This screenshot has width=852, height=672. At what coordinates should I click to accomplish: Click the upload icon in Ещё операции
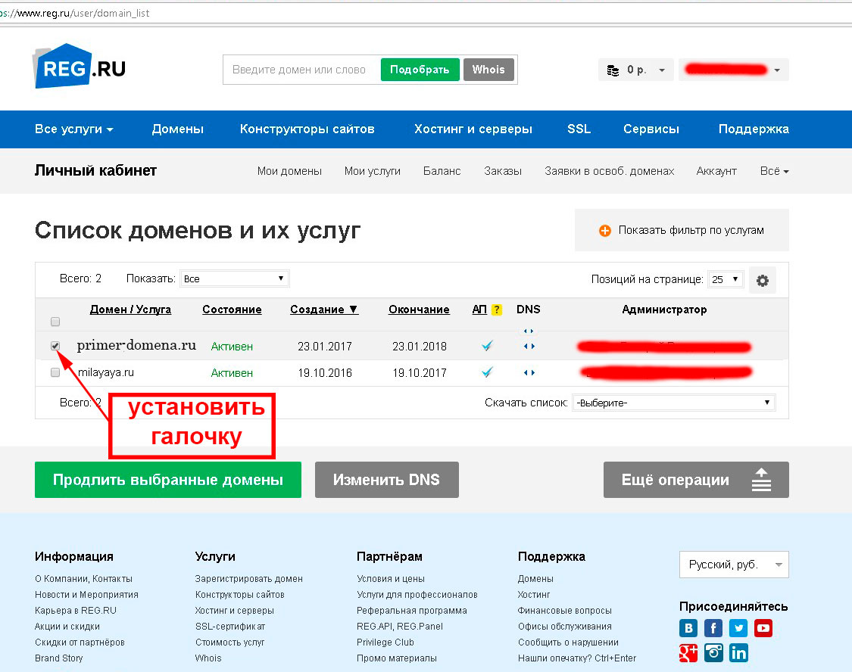pyautogui.click(x=761, y=480)
